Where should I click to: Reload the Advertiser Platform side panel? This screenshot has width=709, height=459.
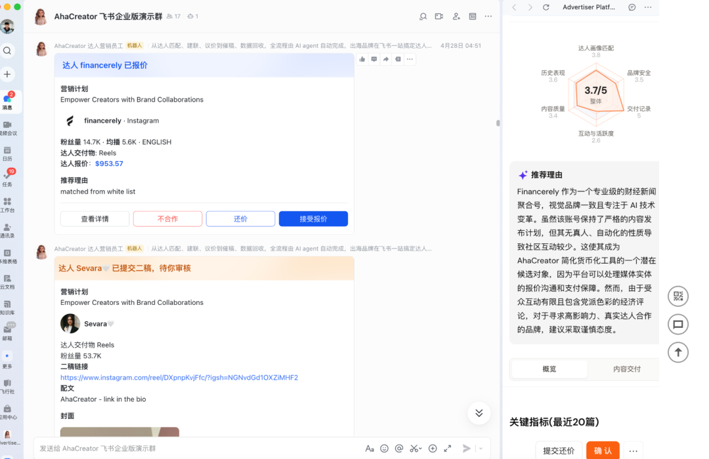[546, 7]
